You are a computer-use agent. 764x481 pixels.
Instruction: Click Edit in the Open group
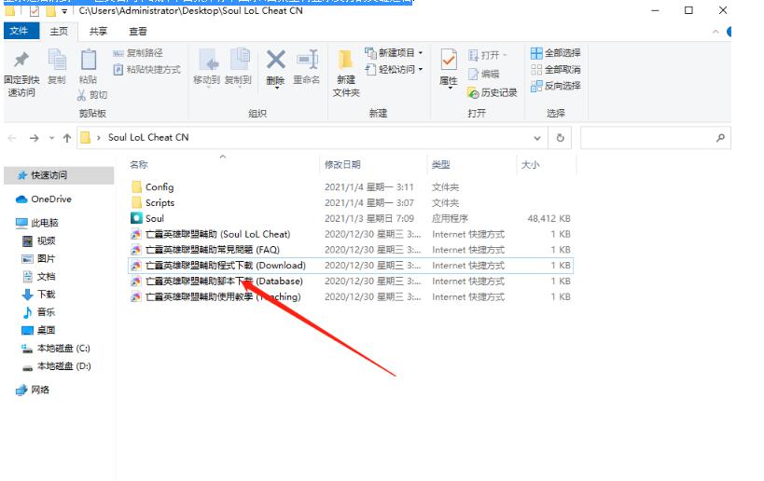[483, 74]
